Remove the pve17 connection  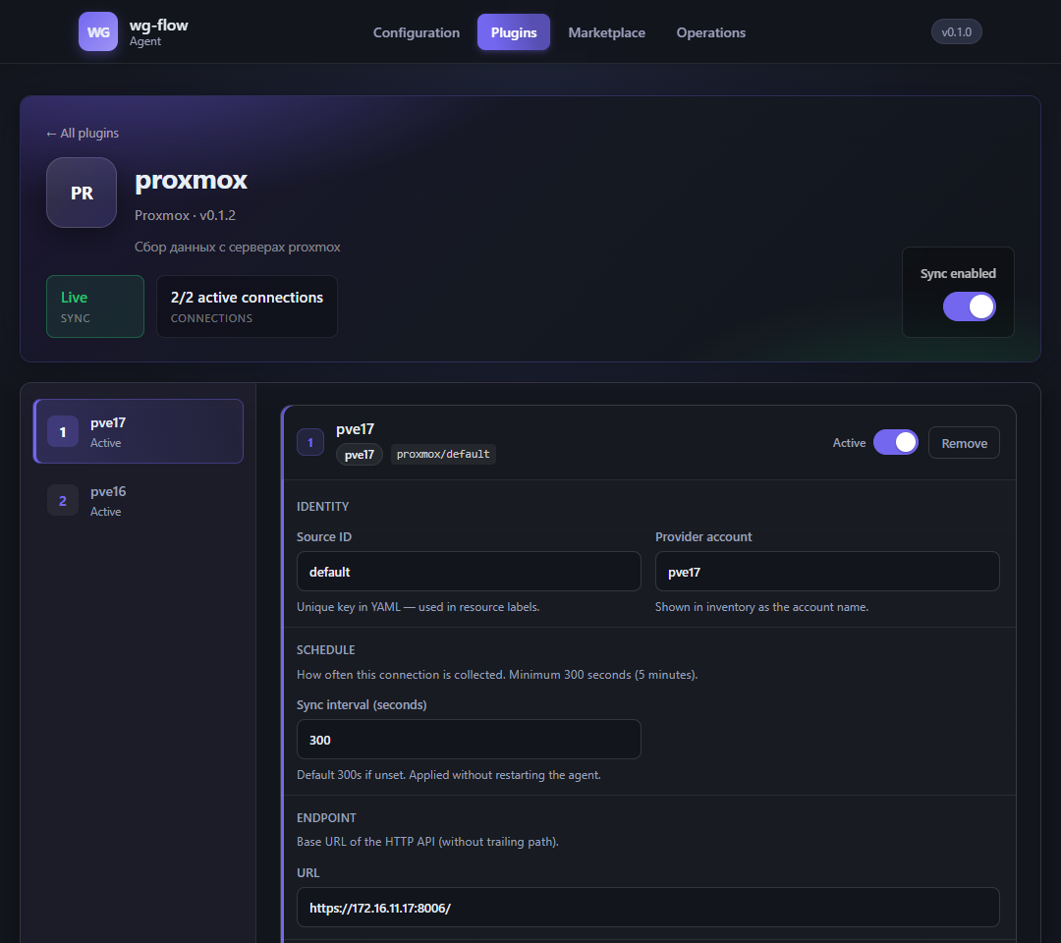pos(964,443)
